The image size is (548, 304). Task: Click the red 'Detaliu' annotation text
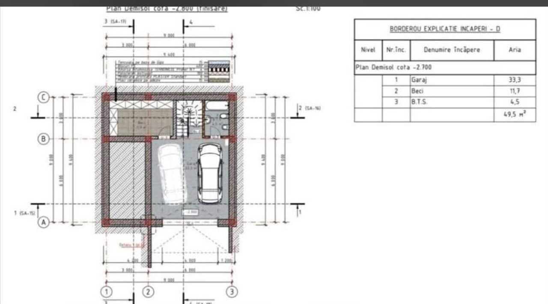tap(132, 245)
